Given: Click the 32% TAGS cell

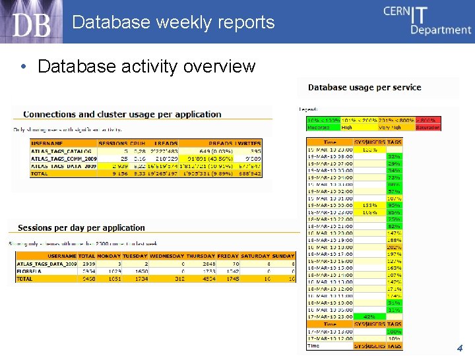Looking at the screenshot, I should tap(395, 157).
